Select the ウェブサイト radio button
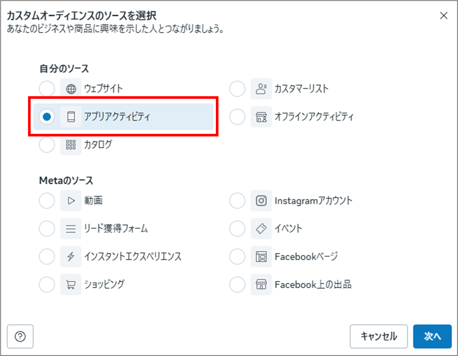 pos(47,89)
